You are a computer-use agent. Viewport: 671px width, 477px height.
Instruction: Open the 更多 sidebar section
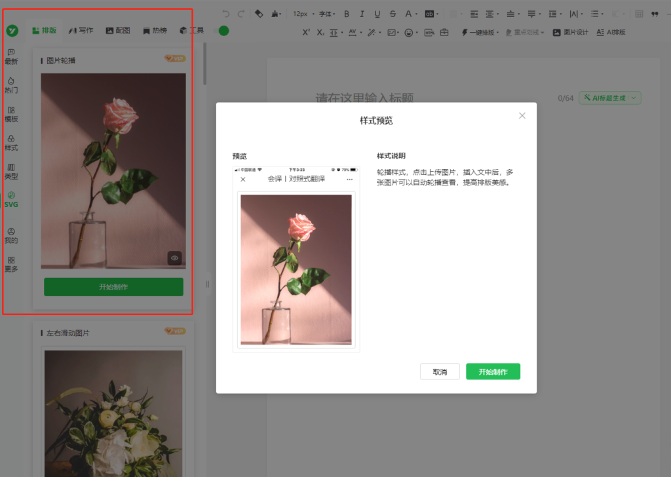tap(11, 265)
